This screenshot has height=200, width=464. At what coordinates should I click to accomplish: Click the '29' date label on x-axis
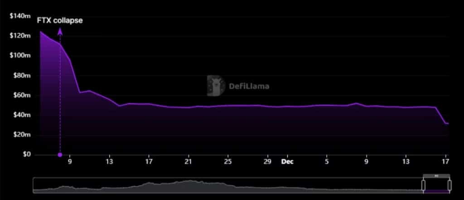point(267,162)
